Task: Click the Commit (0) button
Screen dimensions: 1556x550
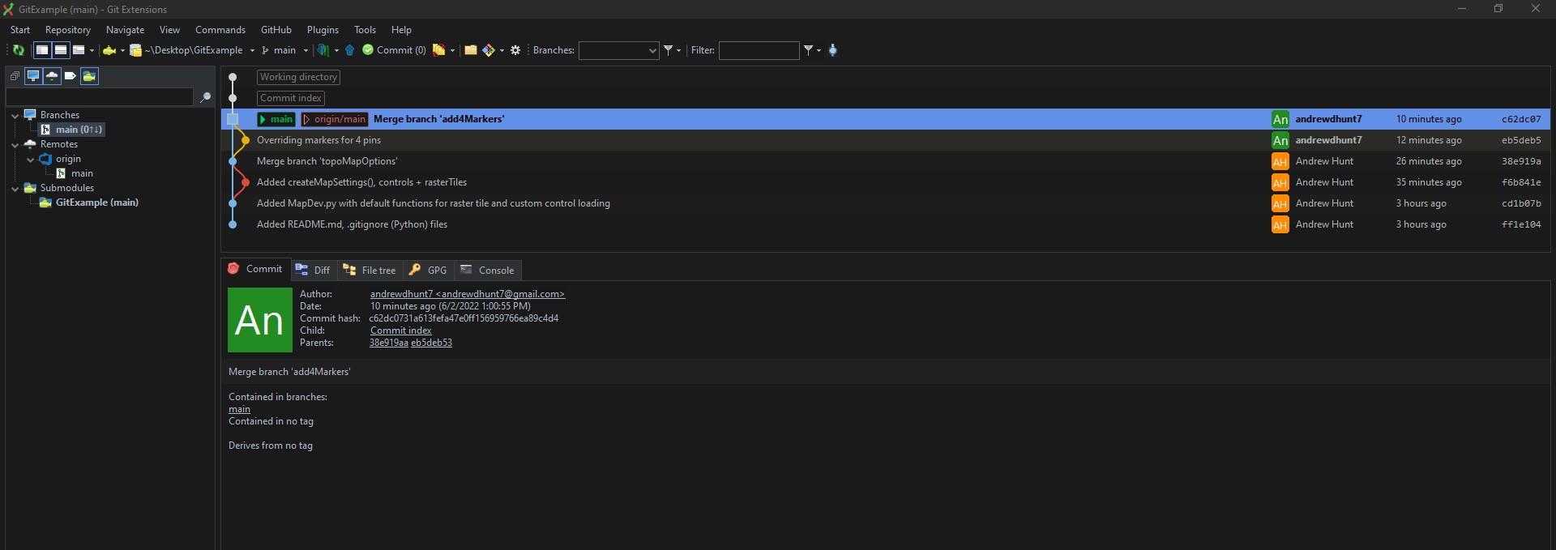Action: click(x=395, y=50)
